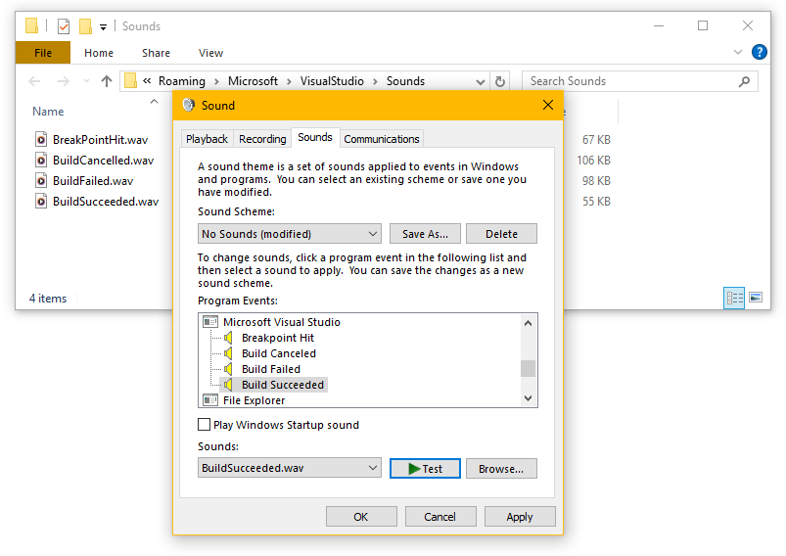The width and height of the screenshot is (786, 556).
Task: Click the folder icon in address bar
Action: [130, 80]
